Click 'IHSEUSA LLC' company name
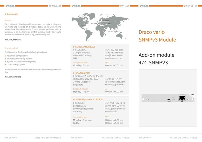Viewport: 202px width, 142px height. coord(79,50)
